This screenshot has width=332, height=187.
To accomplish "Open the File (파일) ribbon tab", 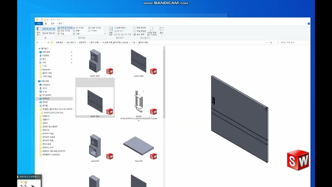I will click(x=39, y=23).
